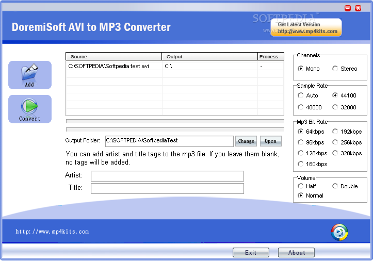373x261 pixels.
Task: Click the round media logo icon
Action: click(339, 232)
